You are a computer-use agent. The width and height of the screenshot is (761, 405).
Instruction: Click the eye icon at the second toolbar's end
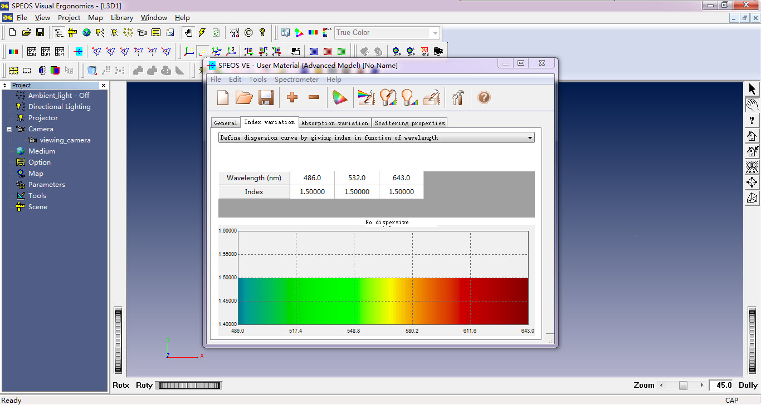pos(438,52)
